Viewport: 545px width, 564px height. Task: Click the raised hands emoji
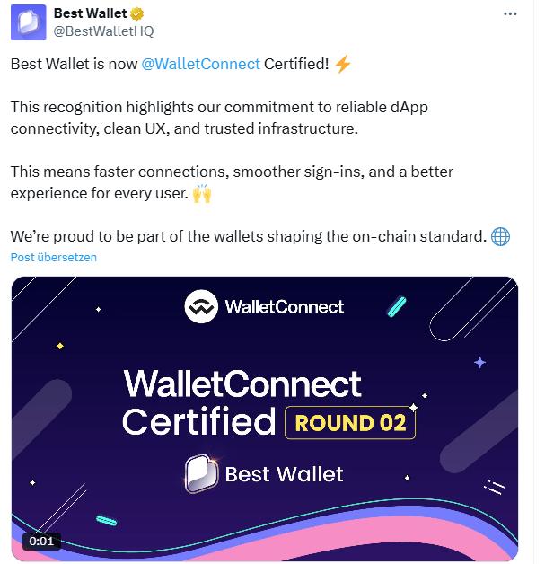[202, 194]
